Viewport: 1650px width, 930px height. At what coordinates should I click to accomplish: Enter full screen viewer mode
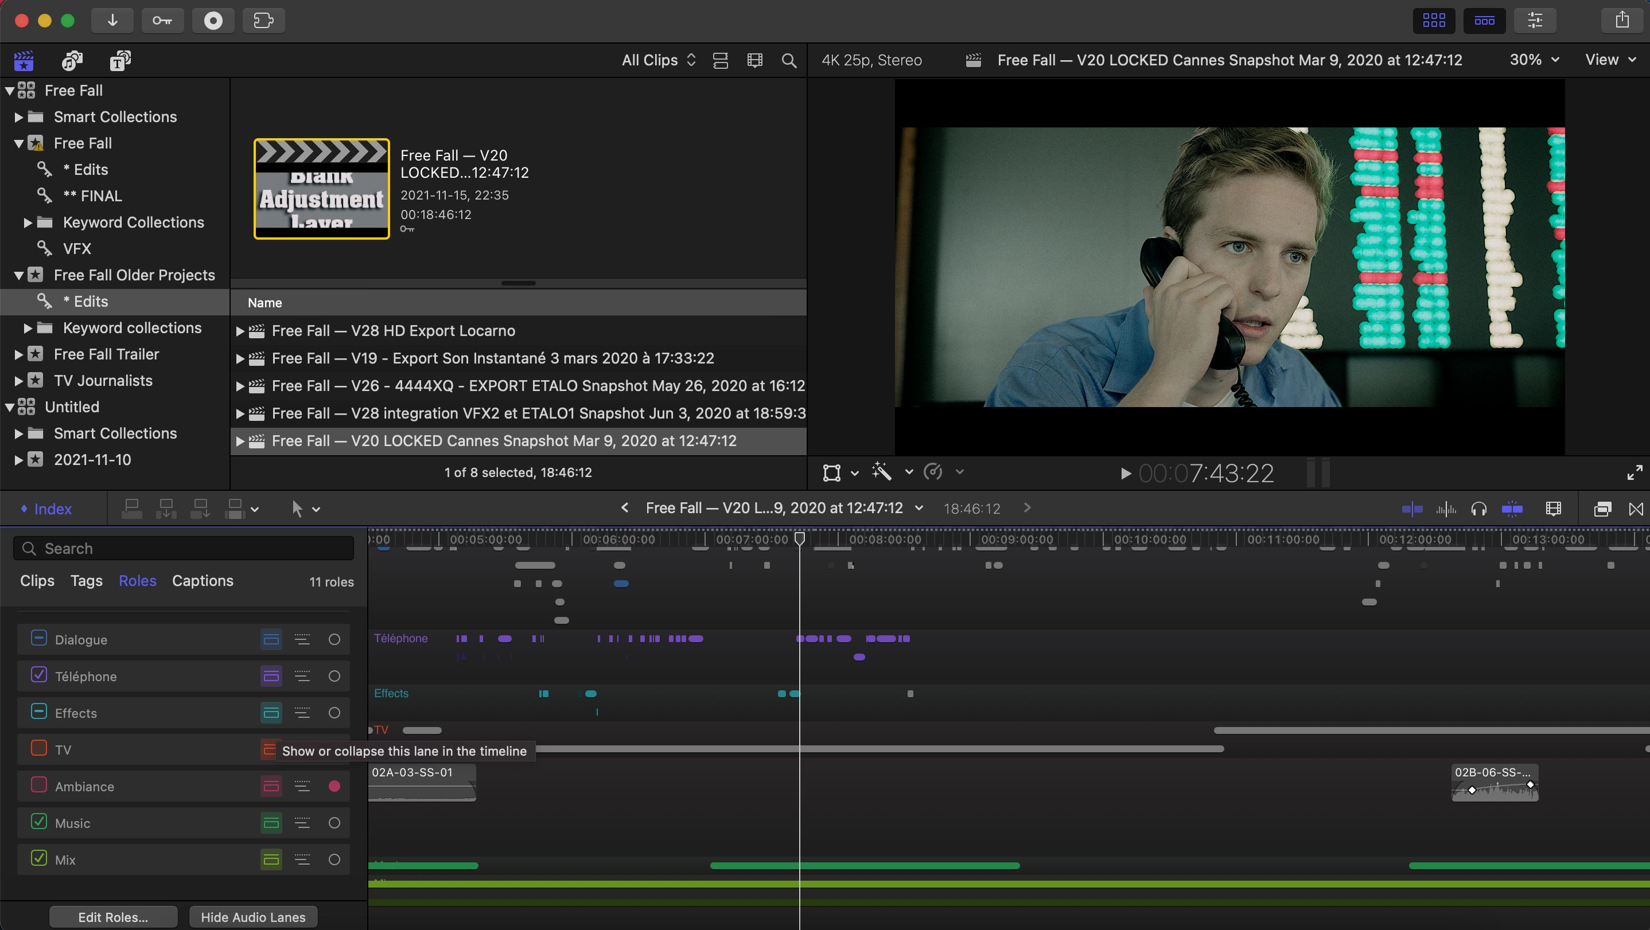pyautogui.click(x=1635, y=473)
